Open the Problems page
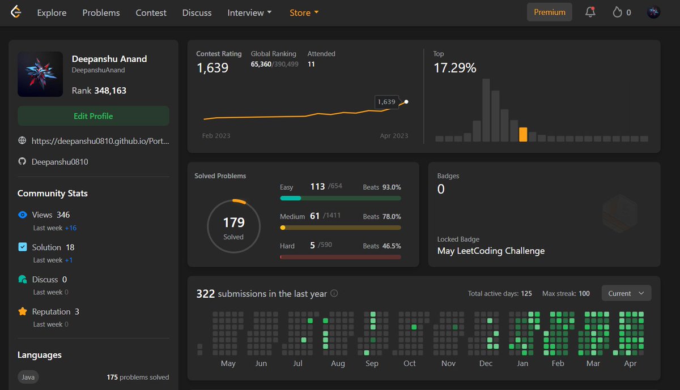 [x=101, y=12]
